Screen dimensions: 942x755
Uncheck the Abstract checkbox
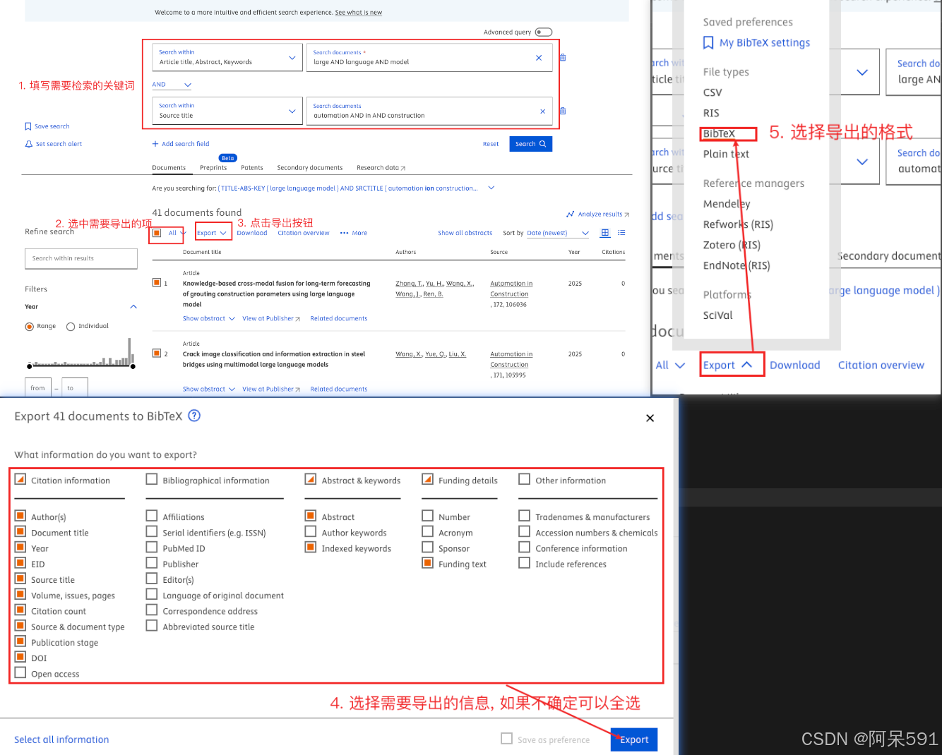(311, 516)
